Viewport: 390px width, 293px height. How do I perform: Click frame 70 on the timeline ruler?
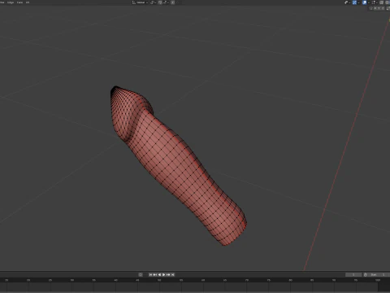[247, 280]
